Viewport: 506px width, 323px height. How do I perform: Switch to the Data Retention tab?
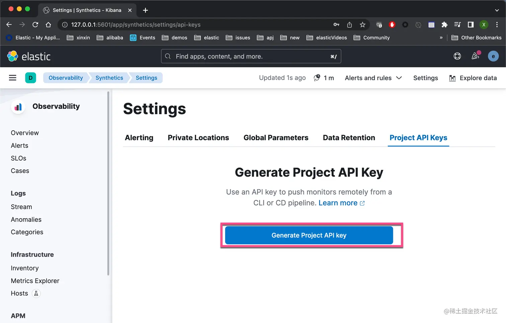(349, 138)
